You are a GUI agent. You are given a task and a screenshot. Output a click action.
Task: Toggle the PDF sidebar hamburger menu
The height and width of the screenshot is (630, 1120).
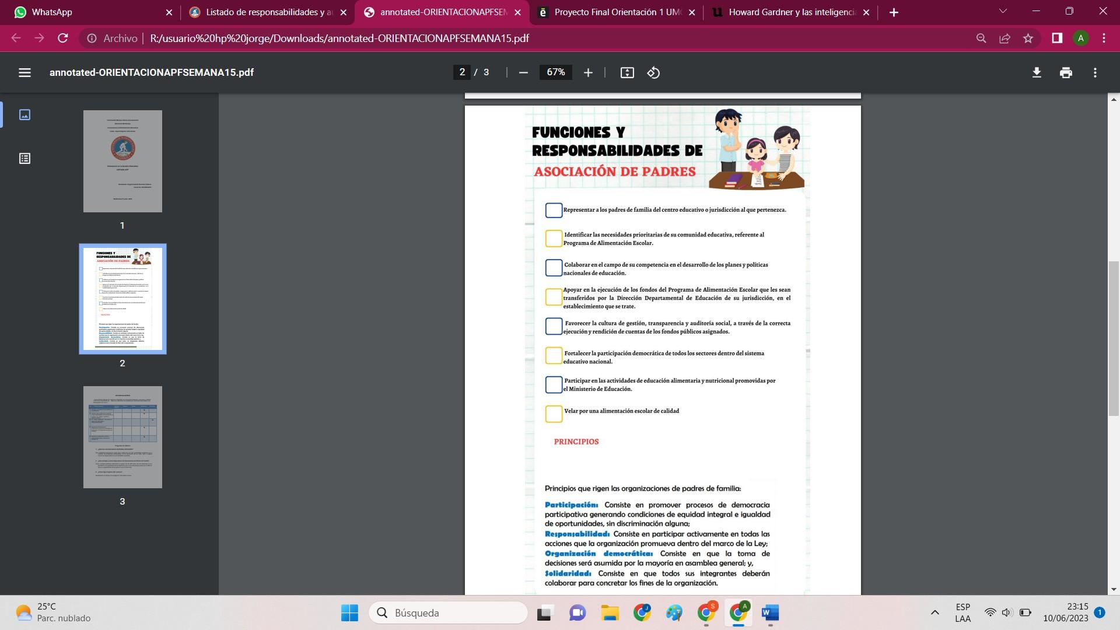(x=24, y=72)
